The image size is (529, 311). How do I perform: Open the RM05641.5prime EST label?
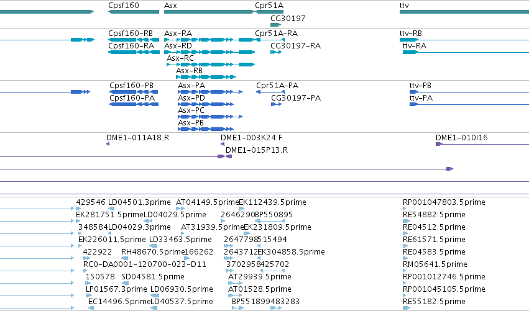click(435, 265)
